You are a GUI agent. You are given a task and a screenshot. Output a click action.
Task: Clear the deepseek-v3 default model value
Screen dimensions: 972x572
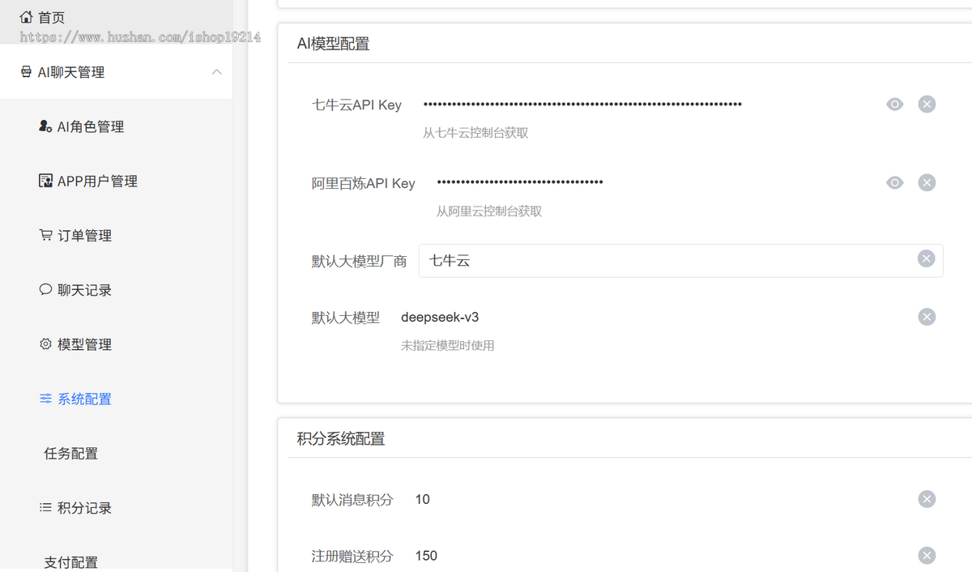(x=927, y=317)
